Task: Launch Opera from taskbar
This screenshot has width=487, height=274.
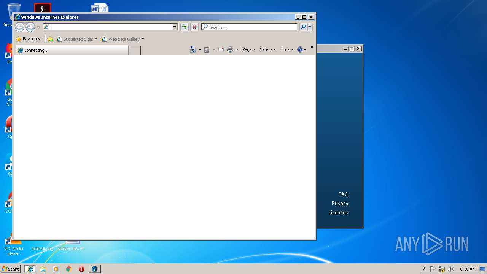Action: pos(81,269)
